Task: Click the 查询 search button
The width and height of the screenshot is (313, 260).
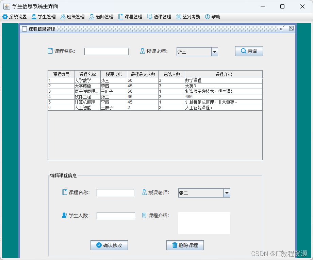Action: pos(249,51)
